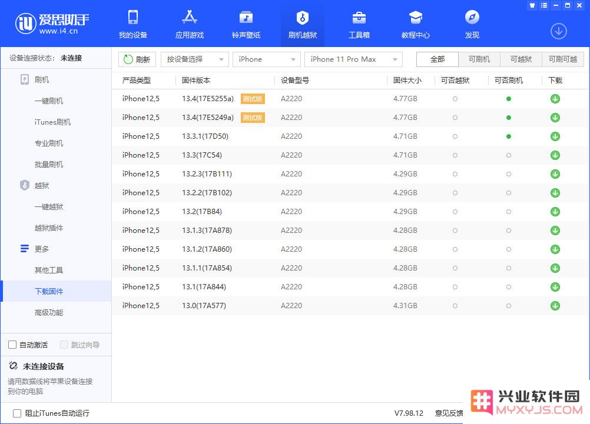Open iTunes刷机 in the sidebar
590x424 pixels.
pyautogui.click(x=52, y=122)
